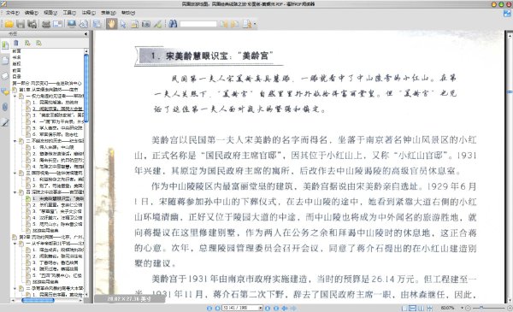Click the Open file folder icon
This screenshot has height=312, width=513.
[x=9, y=24]
